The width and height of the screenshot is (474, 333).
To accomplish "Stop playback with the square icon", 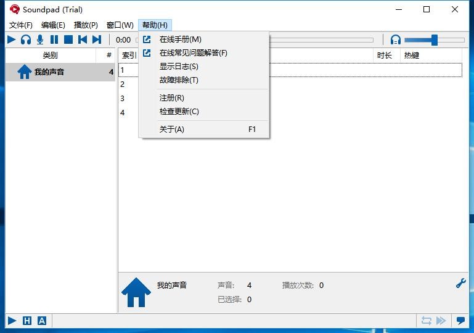I will 68,39.
